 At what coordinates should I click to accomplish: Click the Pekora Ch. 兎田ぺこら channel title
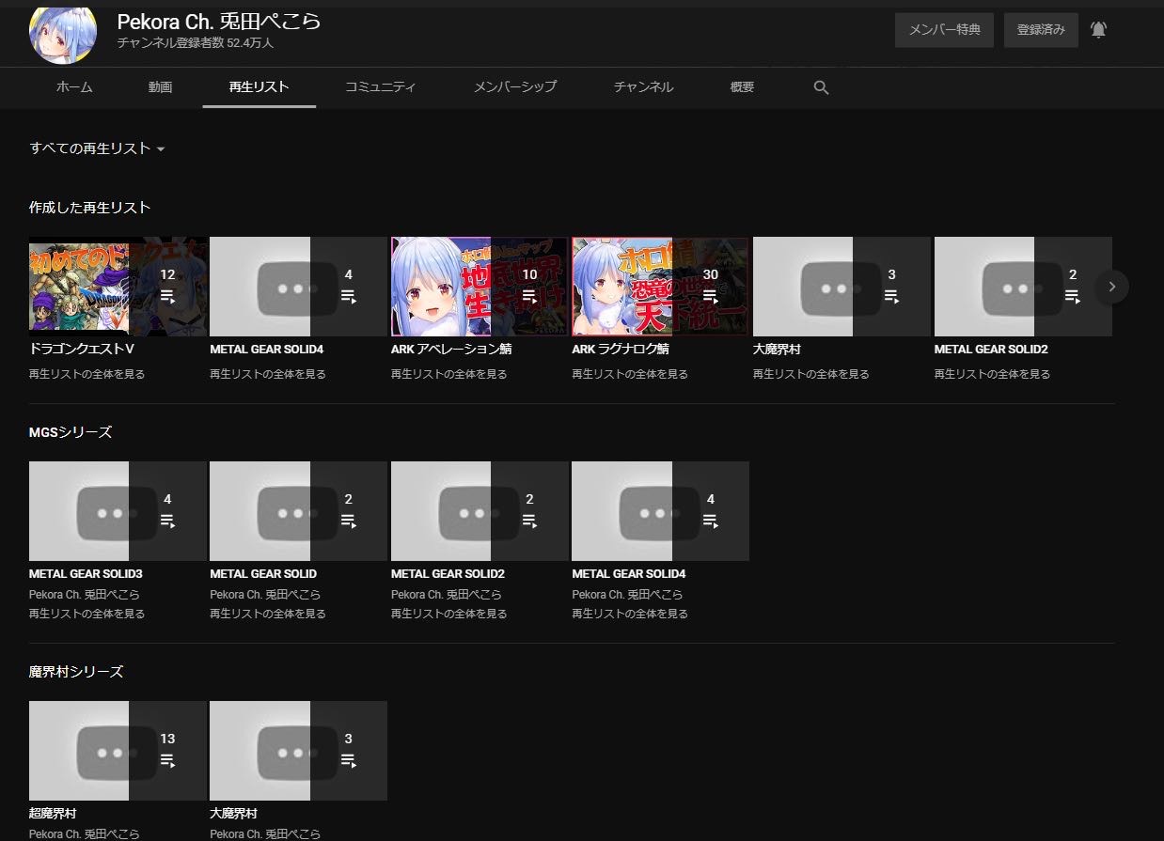pos(219,22)
